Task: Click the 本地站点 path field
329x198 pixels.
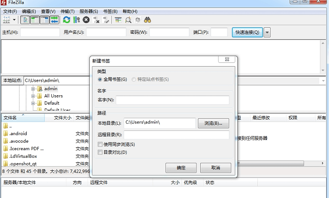Action: (57, 80)
